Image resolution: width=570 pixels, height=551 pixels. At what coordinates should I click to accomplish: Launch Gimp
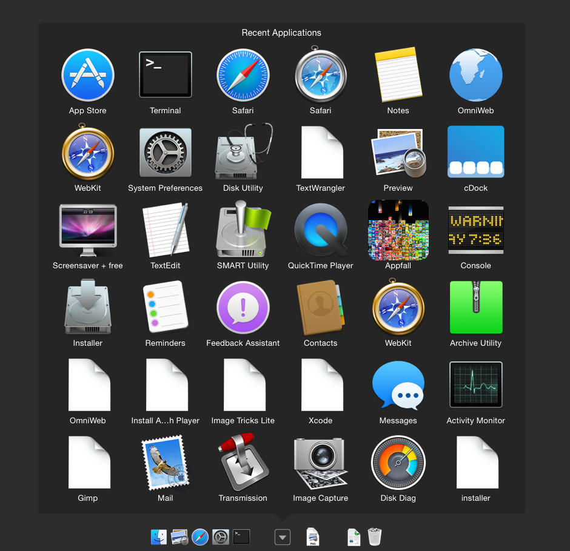pyautogui.click(x=89, y=463)
